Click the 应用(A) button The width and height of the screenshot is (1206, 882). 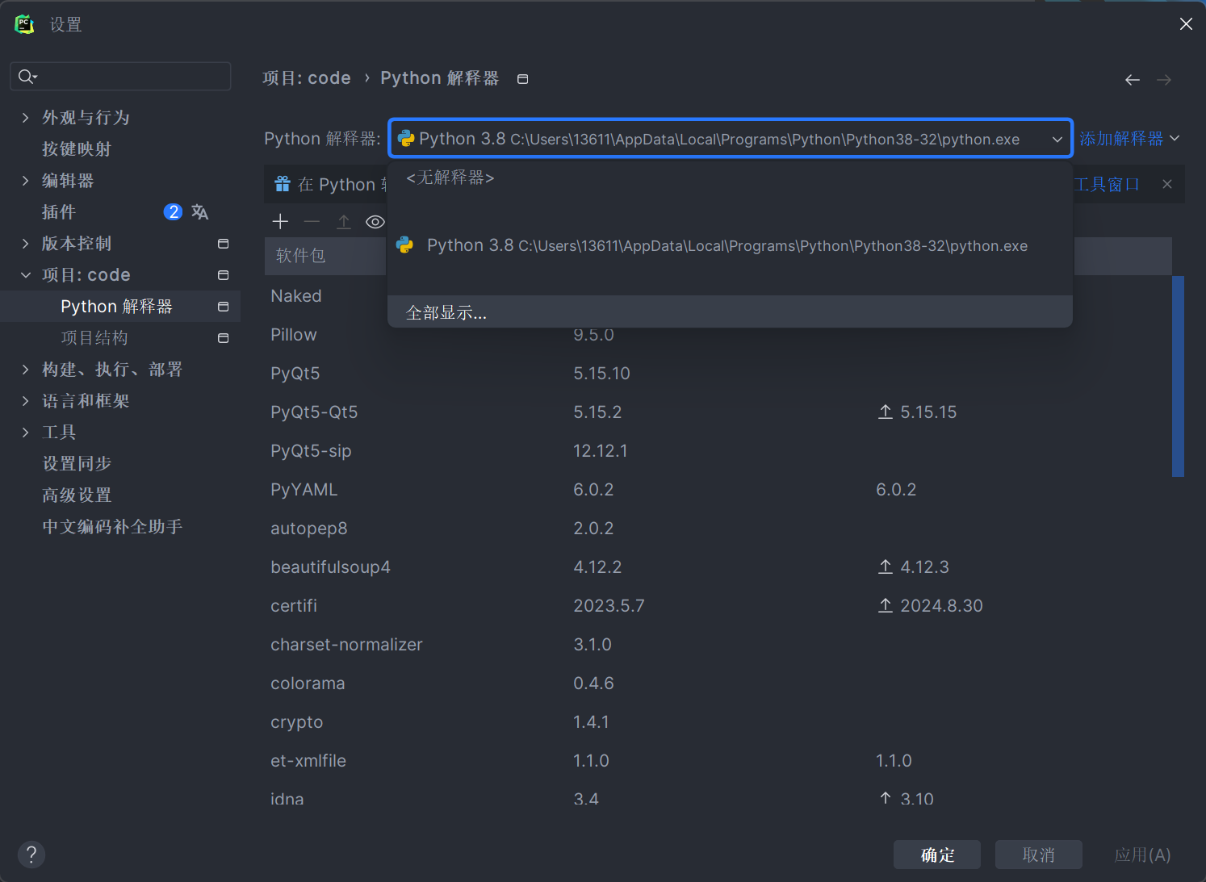click(x=1142, y=855)
